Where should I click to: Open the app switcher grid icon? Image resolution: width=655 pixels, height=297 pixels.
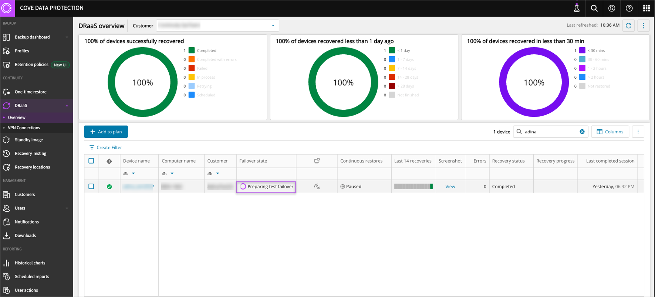[x=646, y=8]
